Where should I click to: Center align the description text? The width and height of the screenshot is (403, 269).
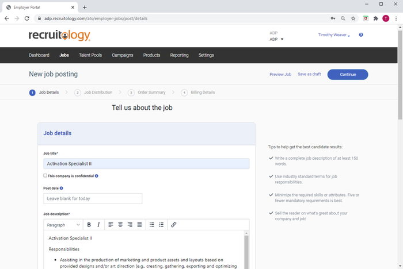coord(120,225)
